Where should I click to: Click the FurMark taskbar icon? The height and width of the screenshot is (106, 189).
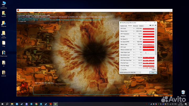point(51,104)
